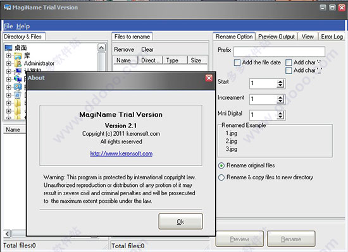Click the Administrator user folder icon
The image size is (348, 252).
[18, 64]
